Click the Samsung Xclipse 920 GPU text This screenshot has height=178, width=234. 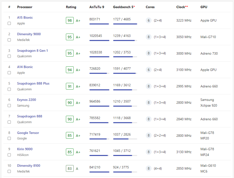tap(208, 103)
